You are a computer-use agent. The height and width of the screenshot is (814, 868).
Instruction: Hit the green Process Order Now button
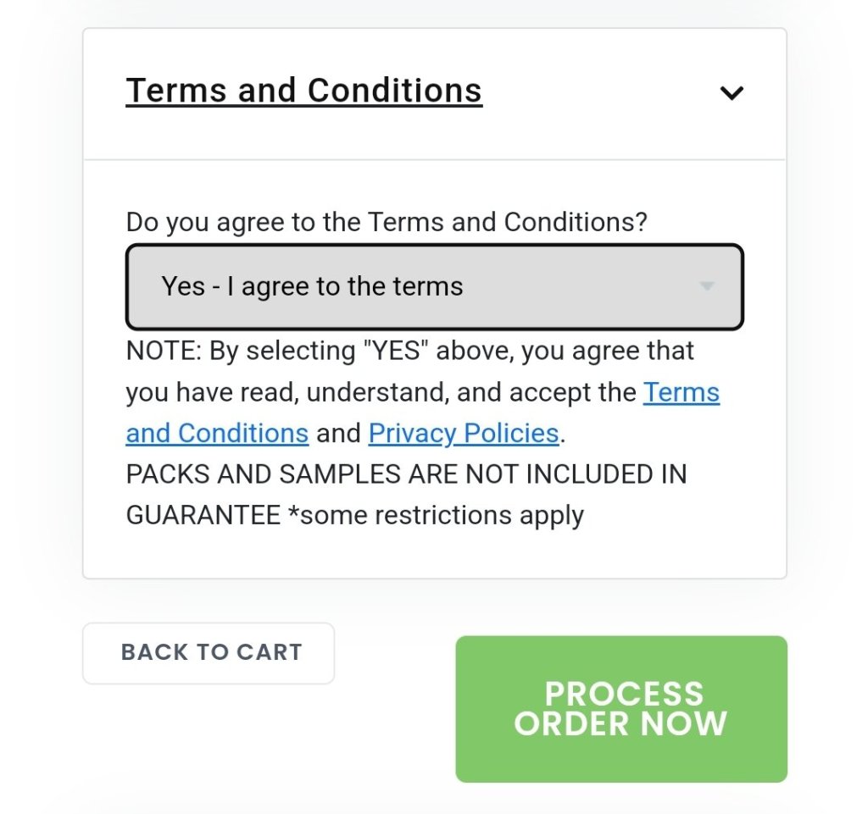click(620, 708)
